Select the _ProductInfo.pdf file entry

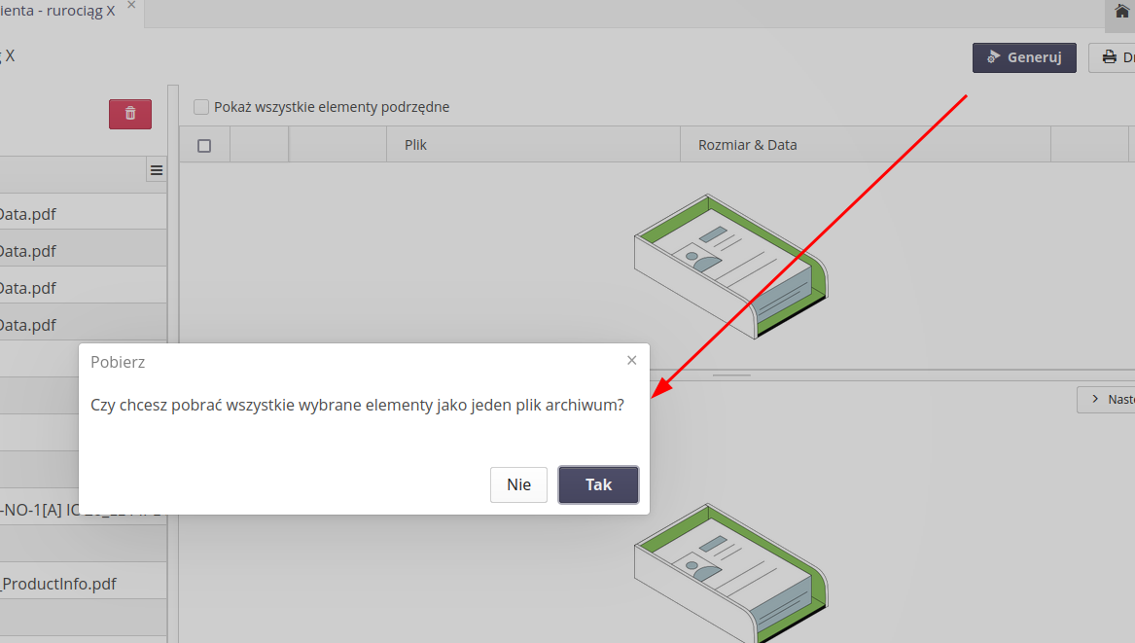pos(58,584)
